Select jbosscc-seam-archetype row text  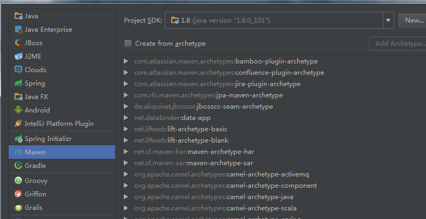pos(204,107)
